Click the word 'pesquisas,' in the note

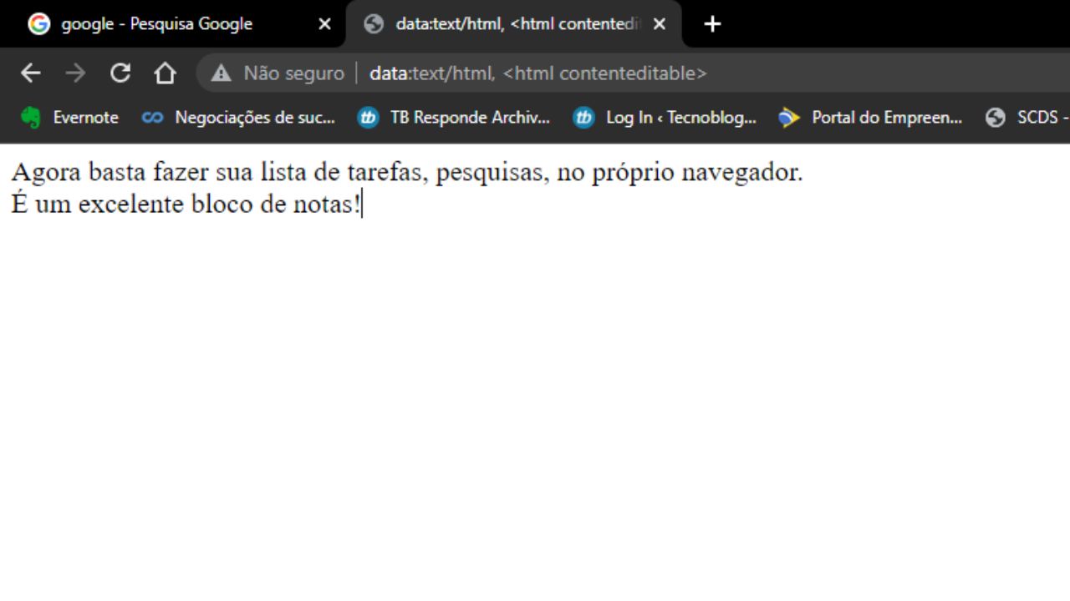click(x=492, y=173)
